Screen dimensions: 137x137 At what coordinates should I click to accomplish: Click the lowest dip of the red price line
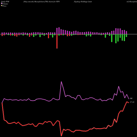[x=61, y=136]
